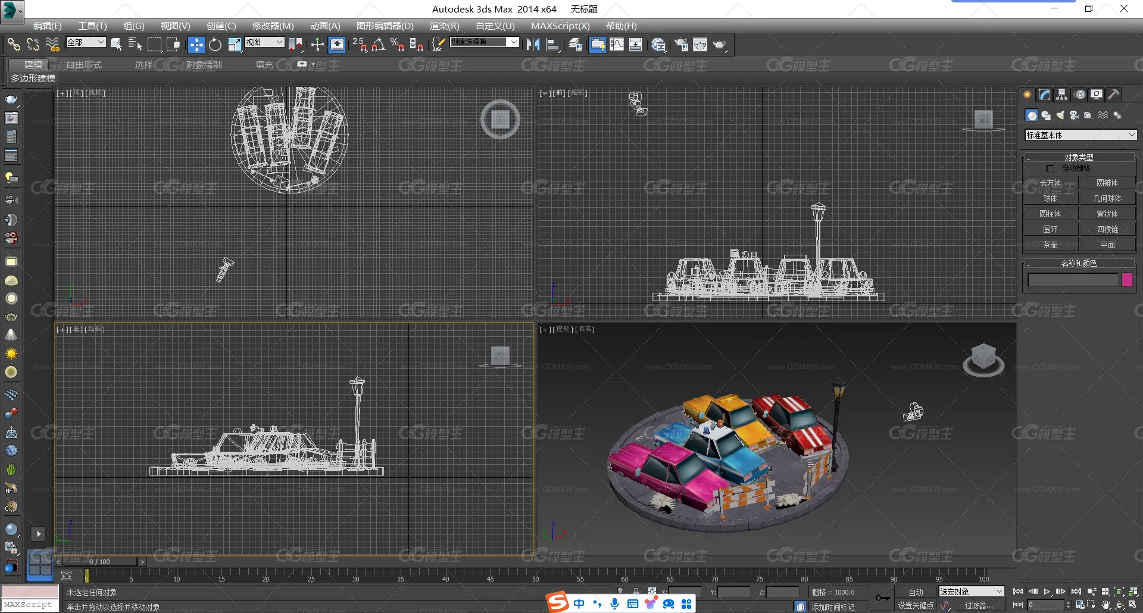Viewport: 1143px width, 613px height.
Task: Collapse the 名称和颜色 rollout
Action: click(1079, 263)
